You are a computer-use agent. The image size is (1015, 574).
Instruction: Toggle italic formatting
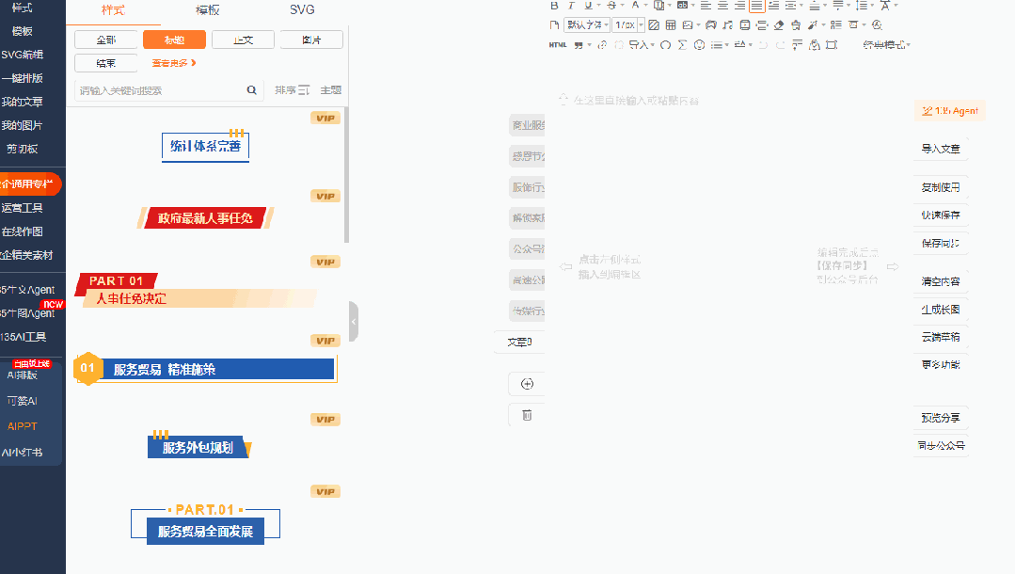click(x=570, y=6)
